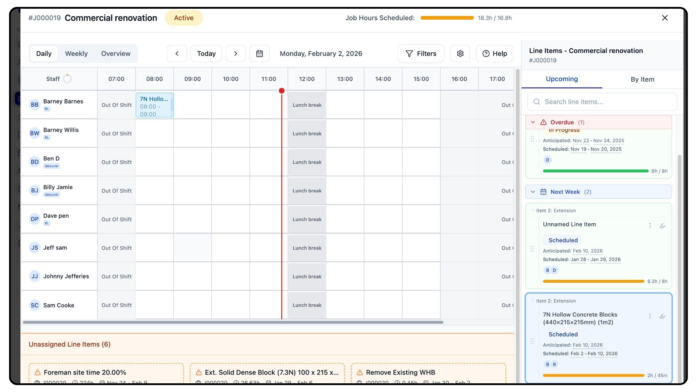Switch to By Item tab

642,79
